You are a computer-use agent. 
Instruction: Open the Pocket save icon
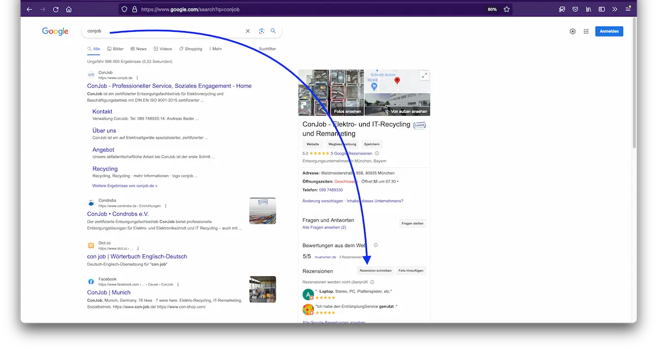(x=575, y=9)
